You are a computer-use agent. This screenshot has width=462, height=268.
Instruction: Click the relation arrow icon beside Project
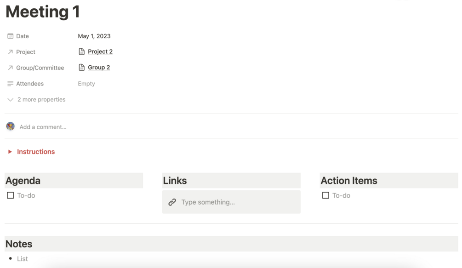[x=10, y=52]
